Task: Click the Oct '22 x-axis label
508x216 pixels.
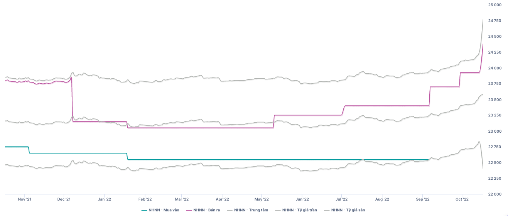Action: (462, 199)
